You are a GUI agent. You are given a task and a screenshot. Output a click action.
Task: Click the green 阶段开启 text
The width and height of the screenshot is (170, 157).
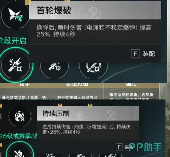[13, 41]
